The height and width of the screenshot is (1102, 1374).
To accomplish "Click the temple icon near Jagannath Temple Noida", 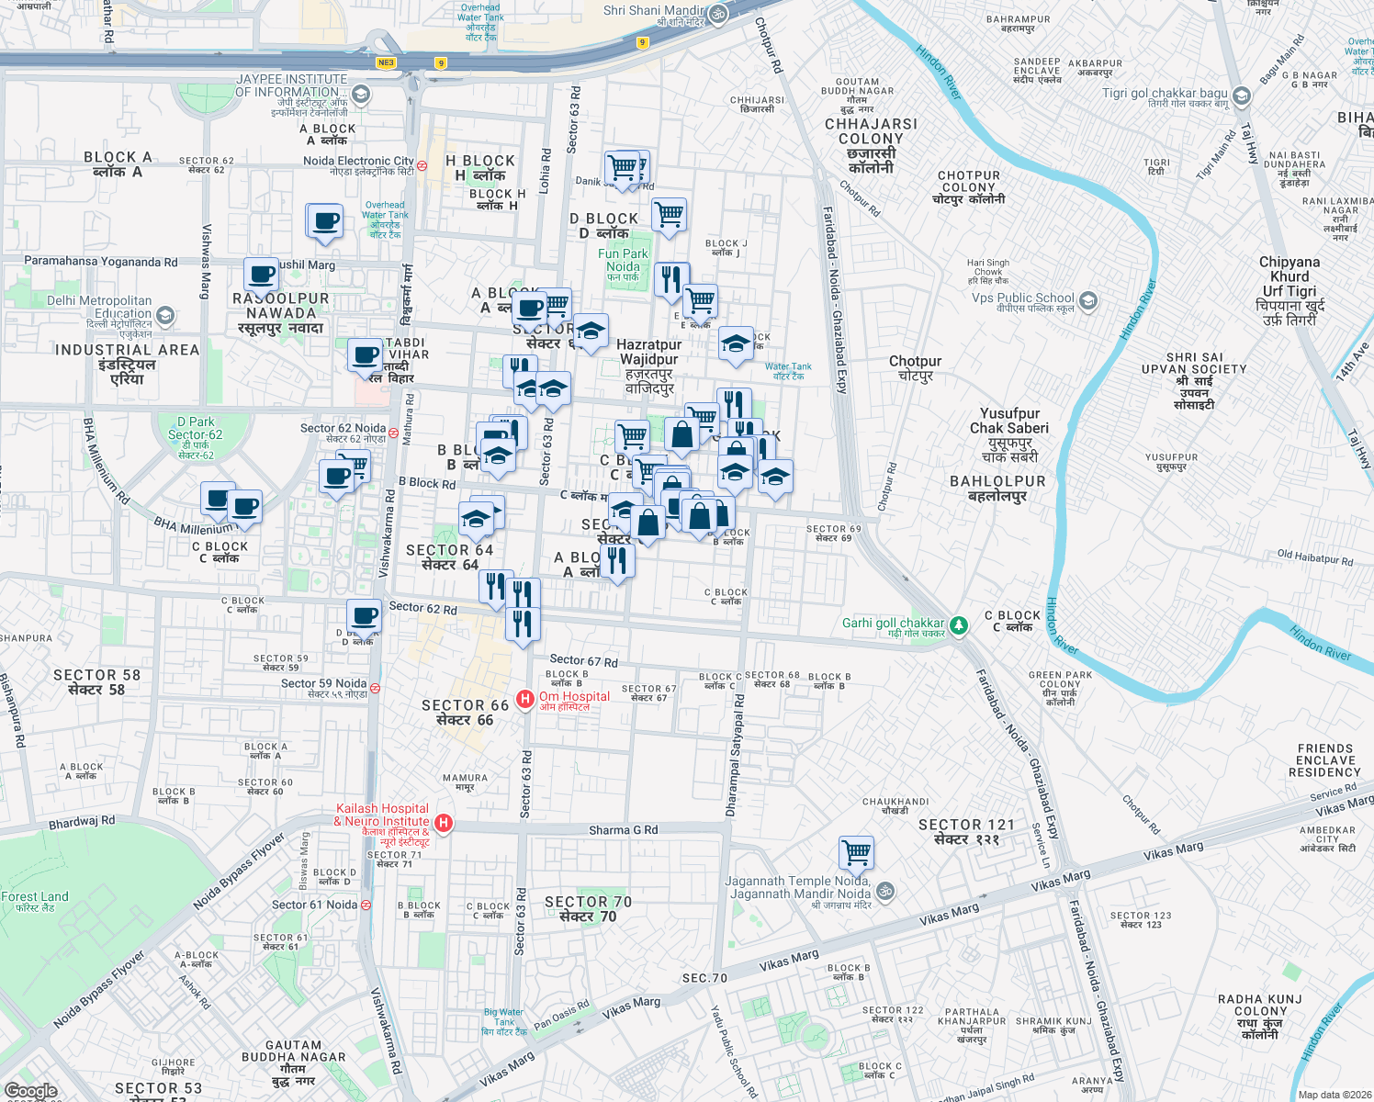I will tap(884, 891).
